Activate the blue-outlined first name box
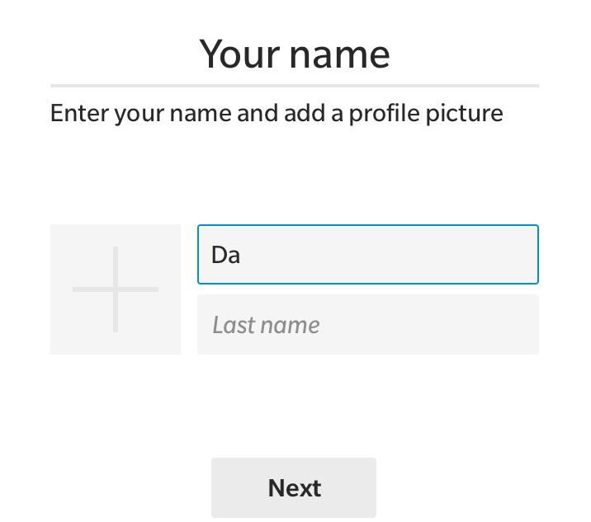The image size is (591, 522). click(367, 254)
